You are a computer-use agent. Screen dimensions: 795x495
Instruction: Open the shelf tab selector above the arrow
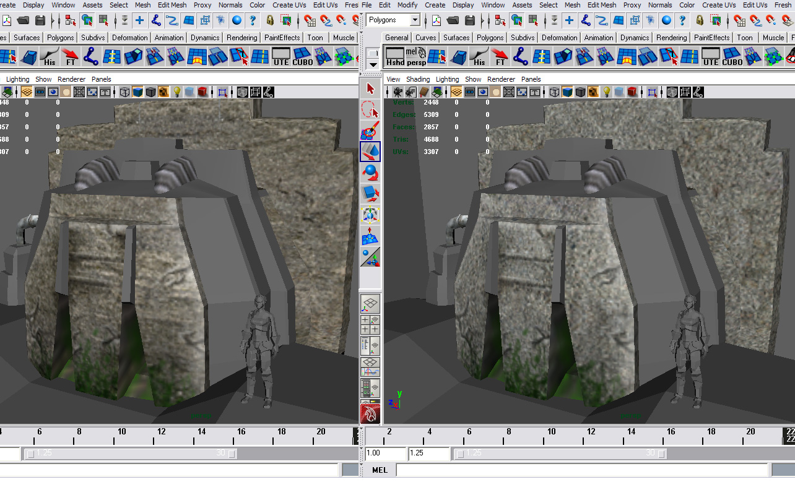[373, 53]
